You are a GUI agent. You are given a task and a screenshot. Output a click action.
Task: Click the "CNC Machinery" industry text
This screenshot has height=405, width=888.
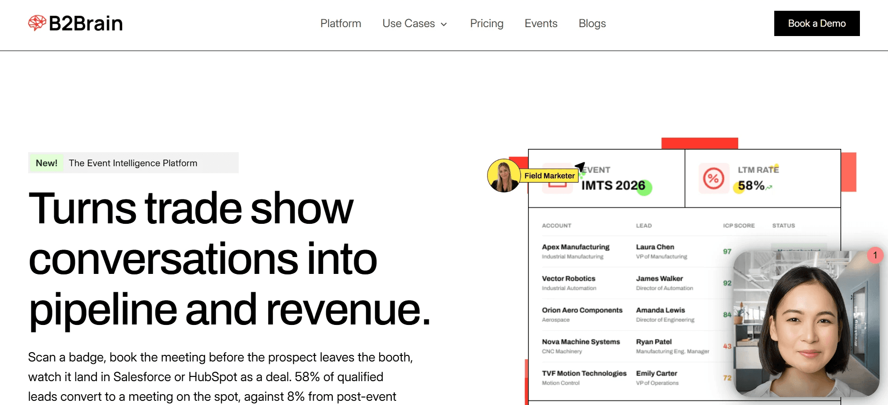562,352
